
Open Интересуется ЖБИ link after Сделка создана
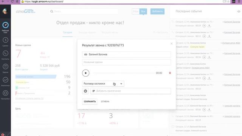200,68
